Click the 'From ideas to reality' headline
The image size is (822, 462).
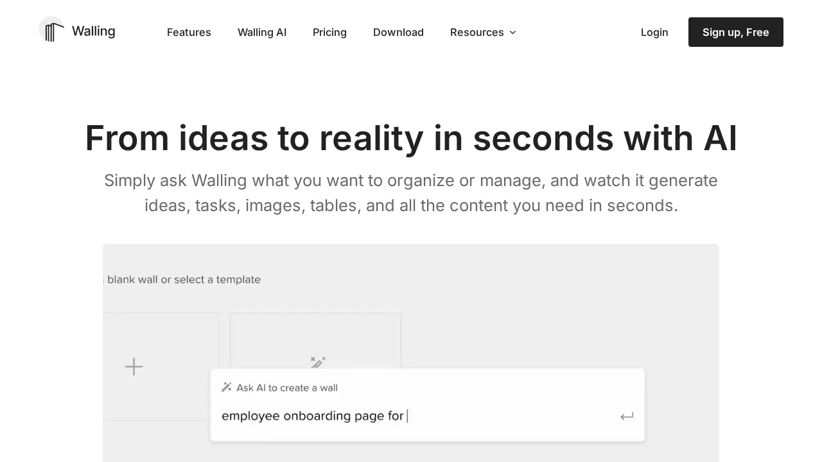click(411, 138)
